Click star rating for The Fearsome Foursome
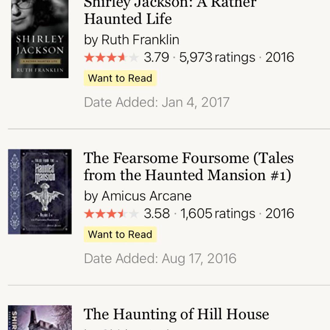 point(111,214)
